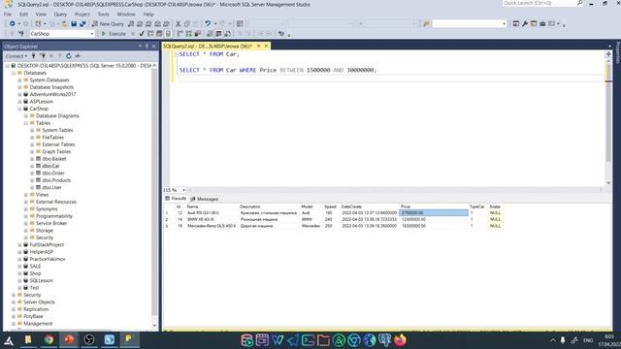
Task: Open the Help menu
Action: pyautogui.click(x=148, y=15)
